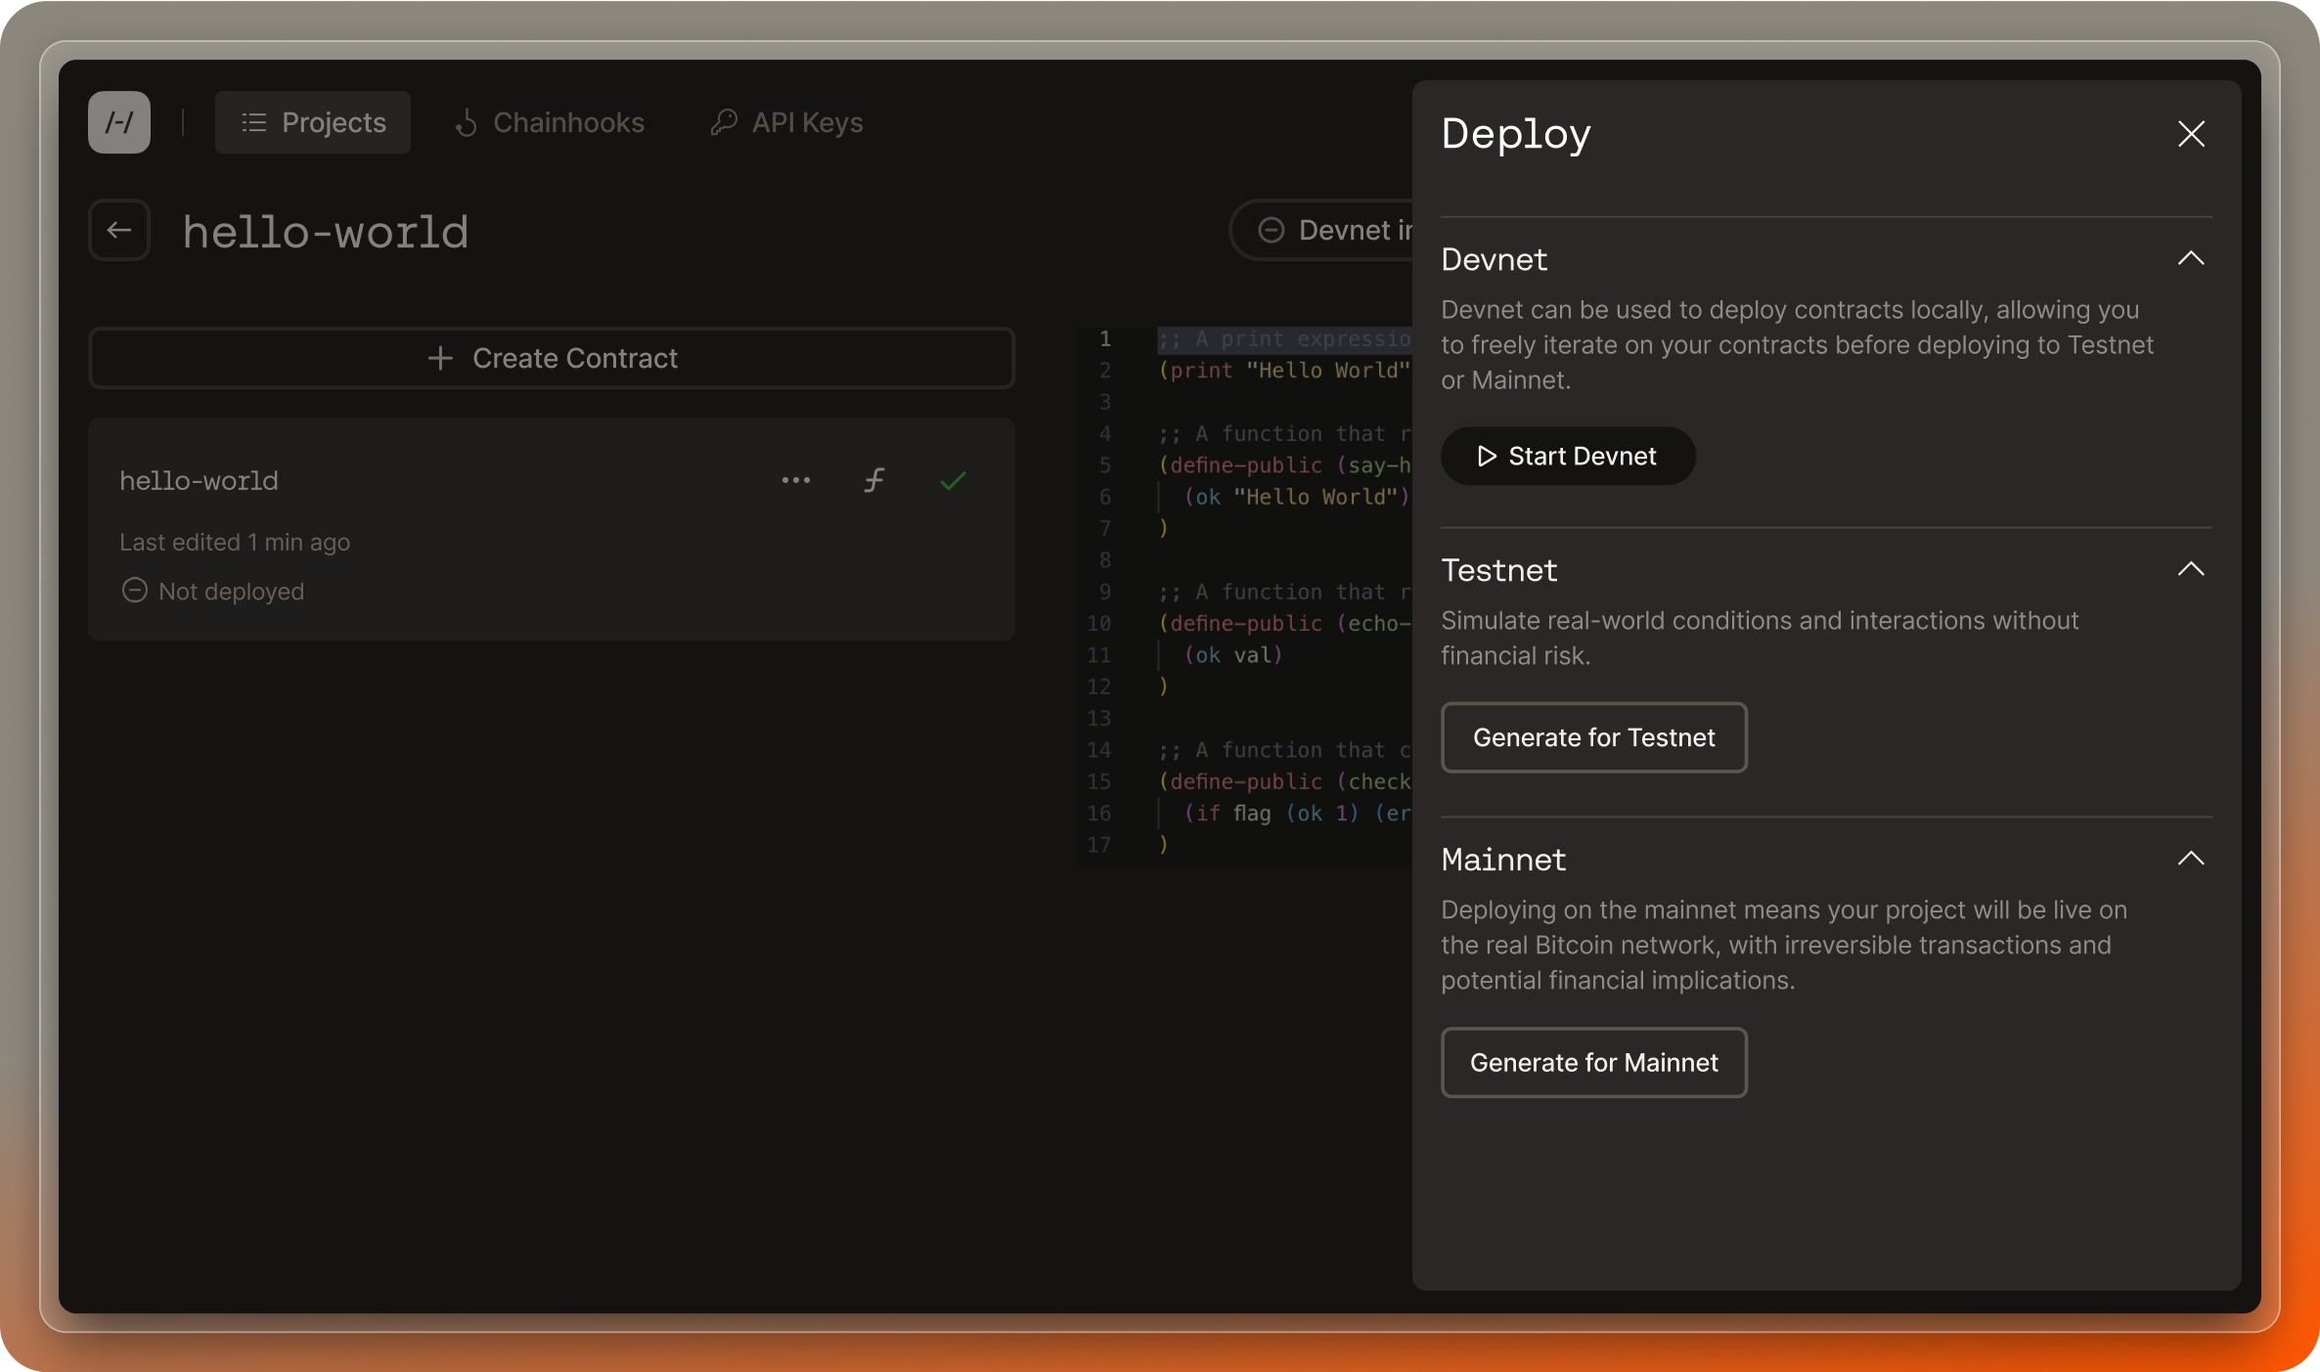Generate deployment for Testnet
The width and height of the screenshot is (2320, 1372).
1592,736
